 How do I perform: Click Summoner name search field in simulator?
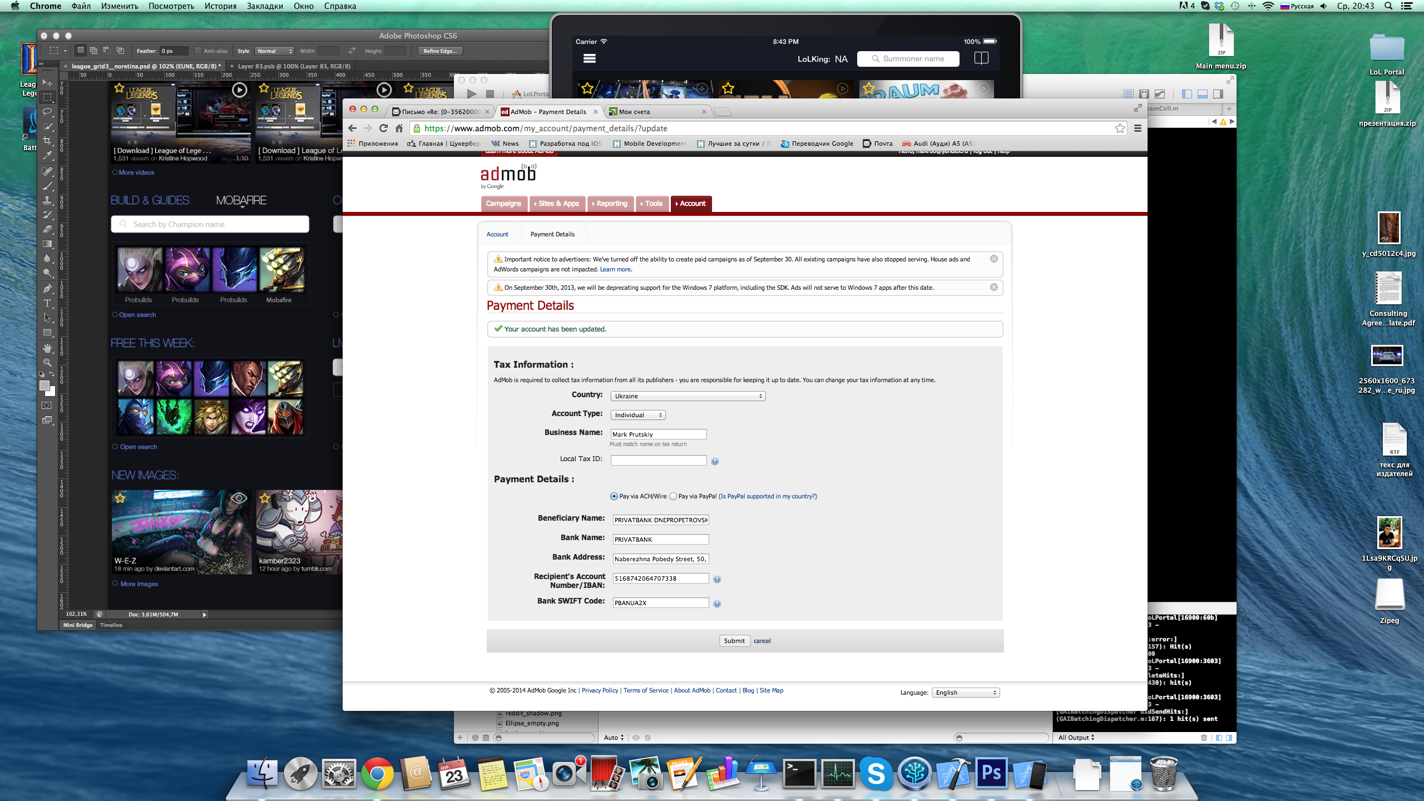908,59
